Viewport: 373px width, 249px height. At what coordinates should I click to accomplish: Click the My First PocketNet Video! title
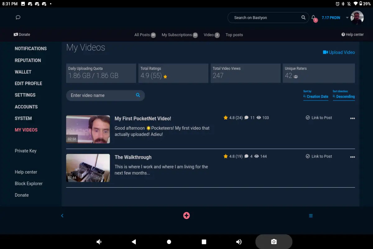coord(143,119)
